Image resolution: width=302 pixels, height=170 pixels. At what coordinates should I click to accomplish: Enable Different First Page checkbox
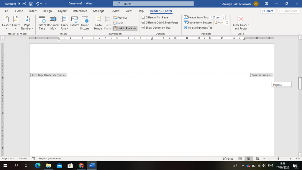(x=143, y=17)
